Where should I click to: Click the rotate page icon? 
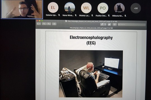coord(109,24)
